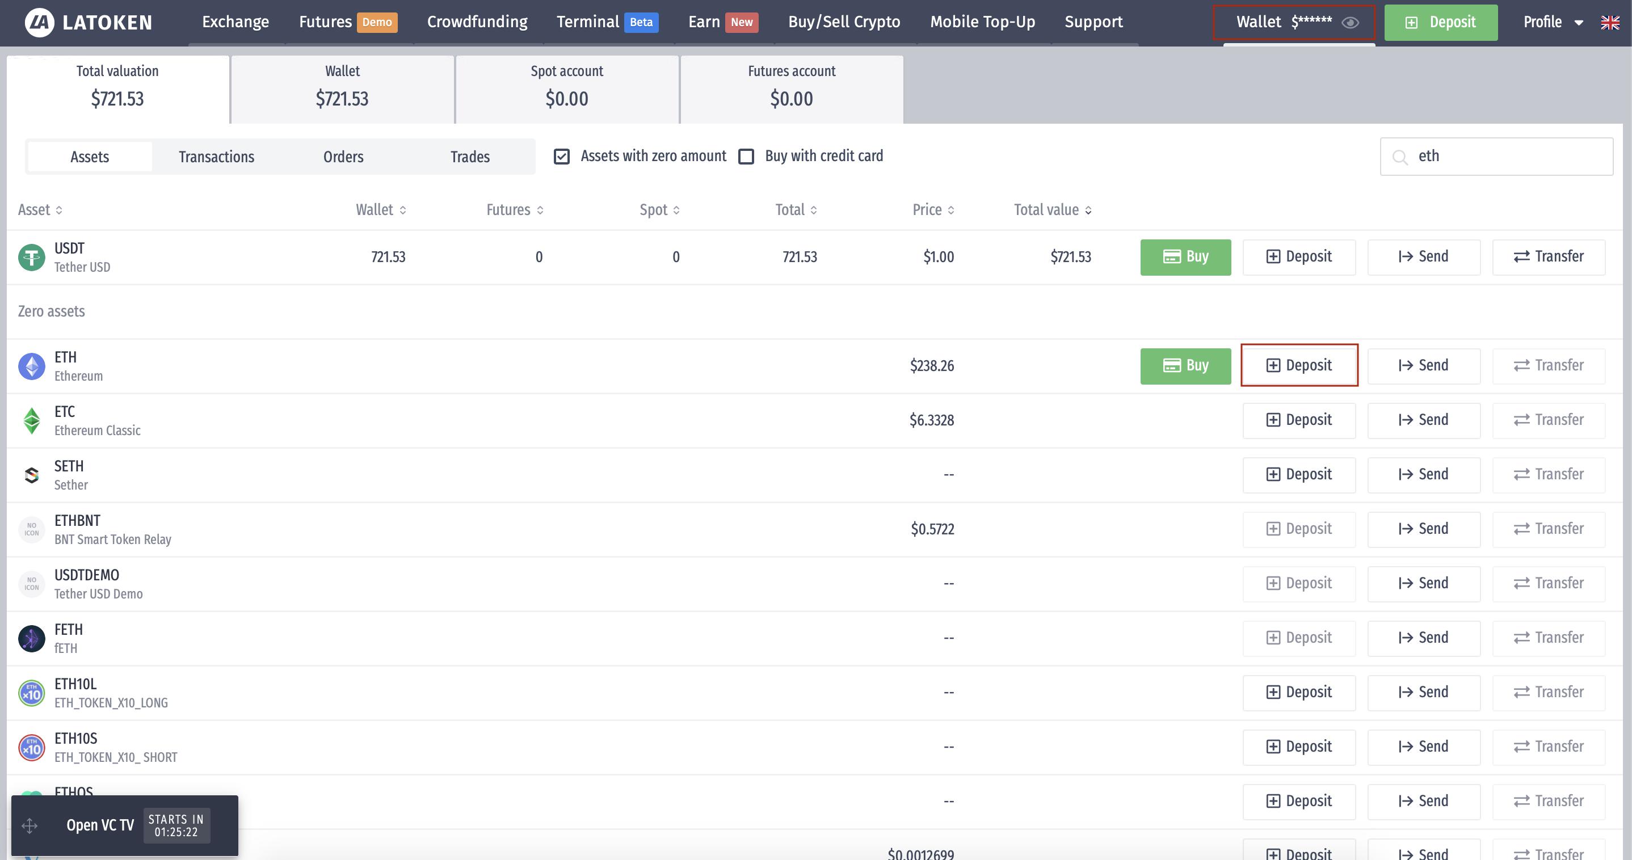
Task: Click Deposit for ETH10S
Action: [x=1299, y=747]
